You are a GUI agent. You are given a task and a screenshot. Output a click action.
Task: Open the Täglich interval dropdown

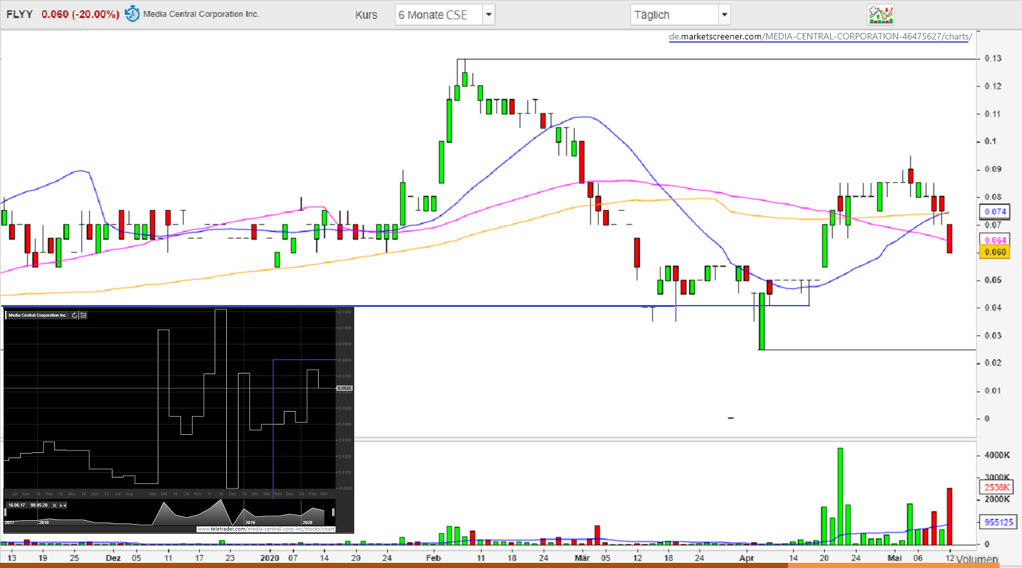click(681, 15)
